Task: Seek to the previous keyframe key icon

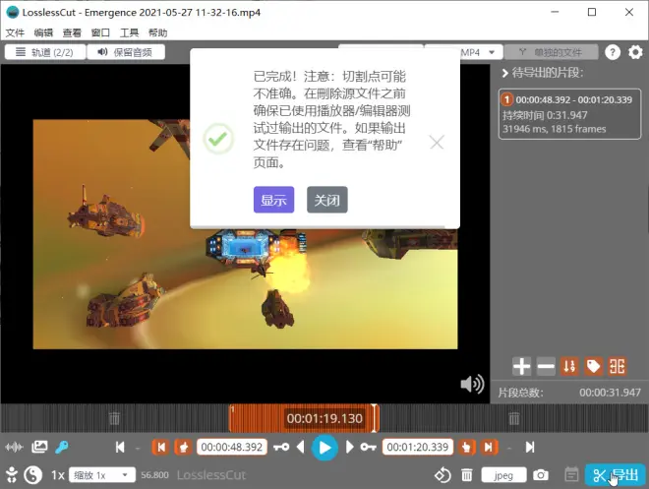Action: tap(281, 447)
